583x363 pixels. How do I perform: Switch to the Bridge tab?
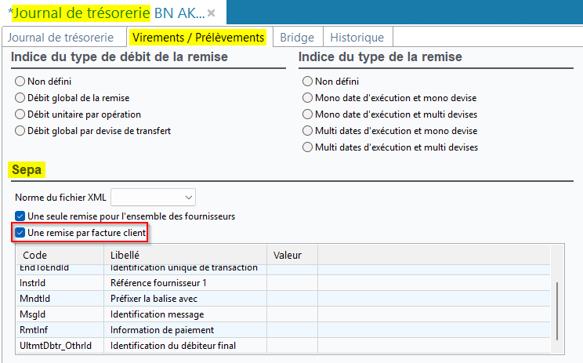tap(297, 37)
